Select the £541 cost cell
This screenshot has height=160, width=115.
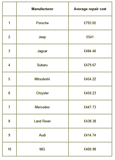90,37
